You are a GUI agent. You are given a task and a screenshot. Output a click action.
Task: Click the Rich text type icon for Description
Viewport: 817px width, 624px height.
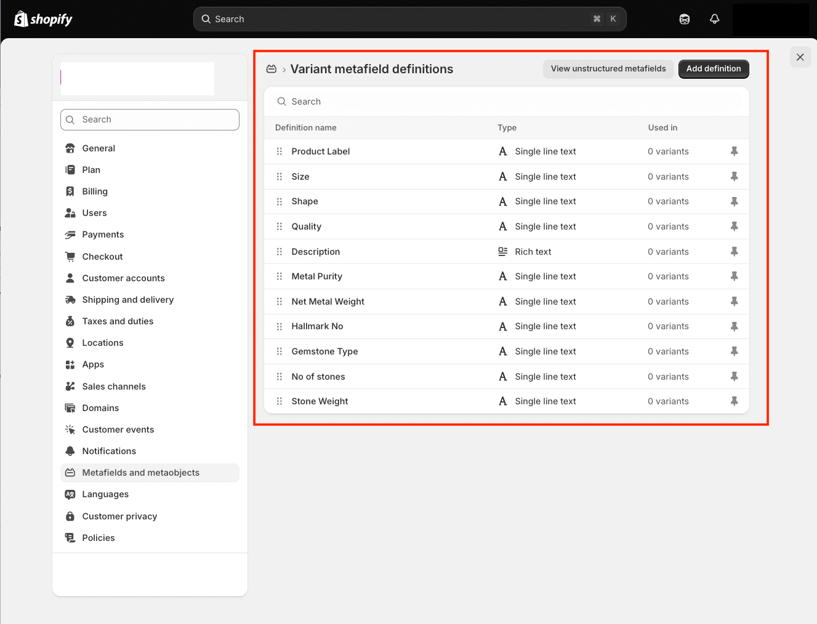click(x=503, y=252)
